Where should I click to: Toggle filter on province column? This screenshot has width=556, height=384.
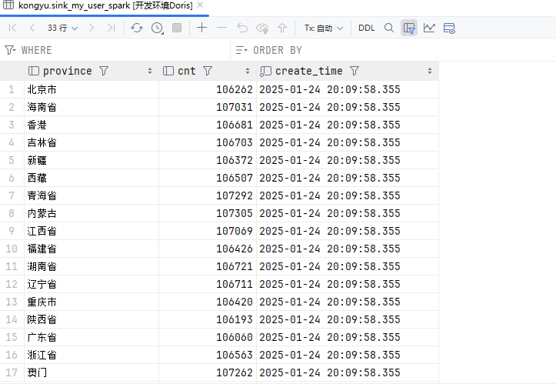click(104, 71)
